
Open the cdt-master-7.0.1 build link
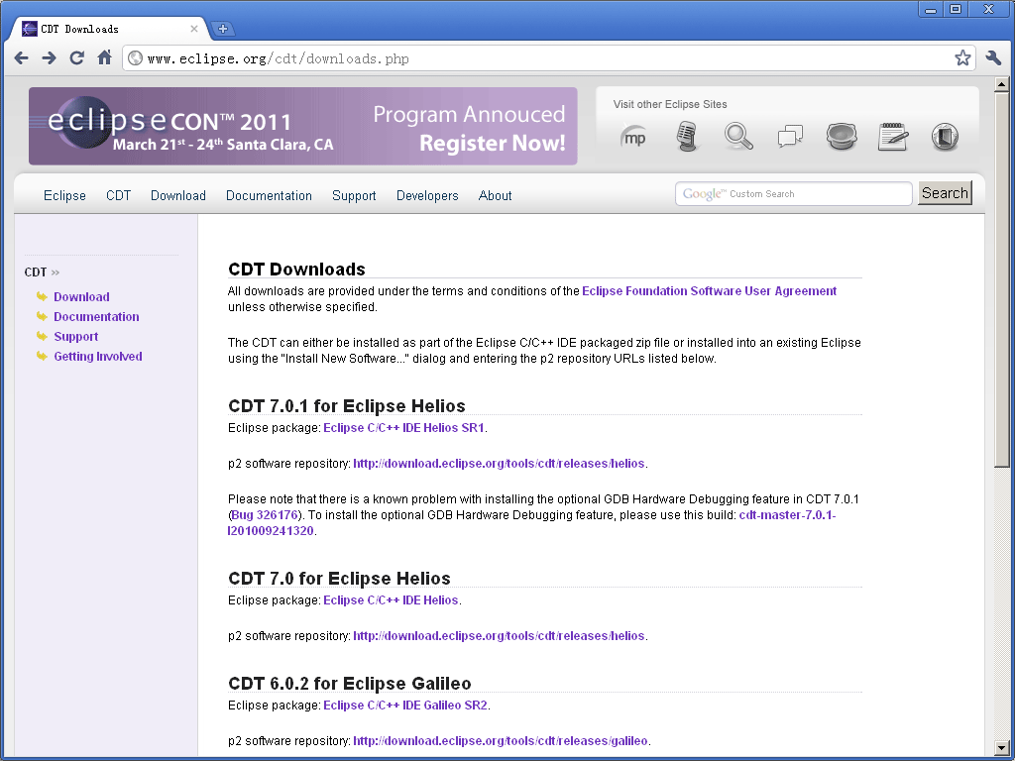coord(787,515)
